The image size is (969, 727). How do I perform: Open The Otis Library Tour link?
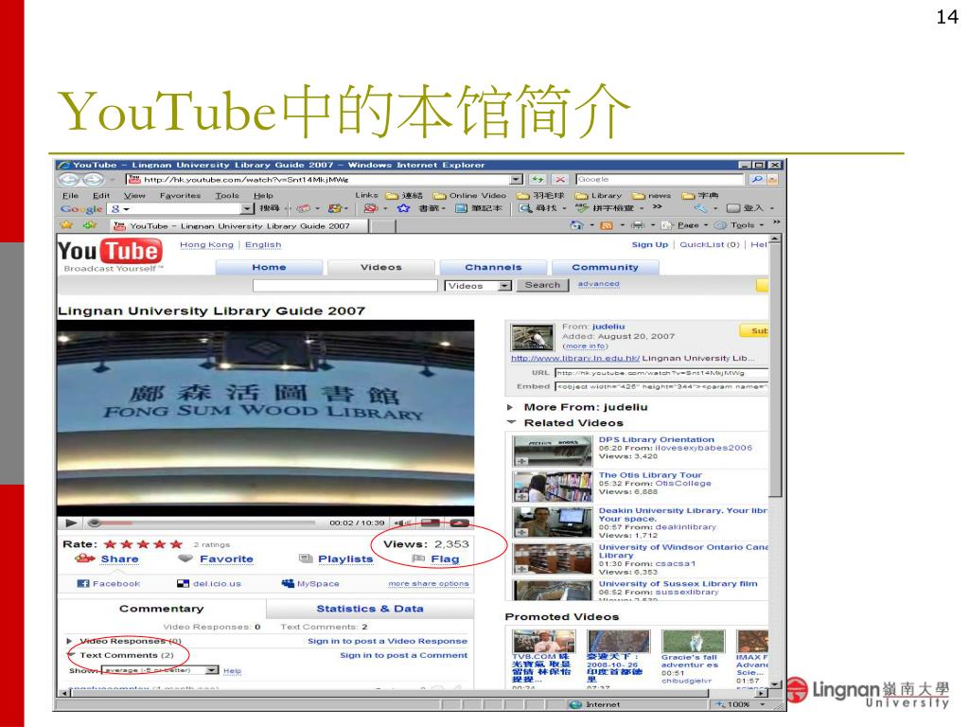coord(650,475)
